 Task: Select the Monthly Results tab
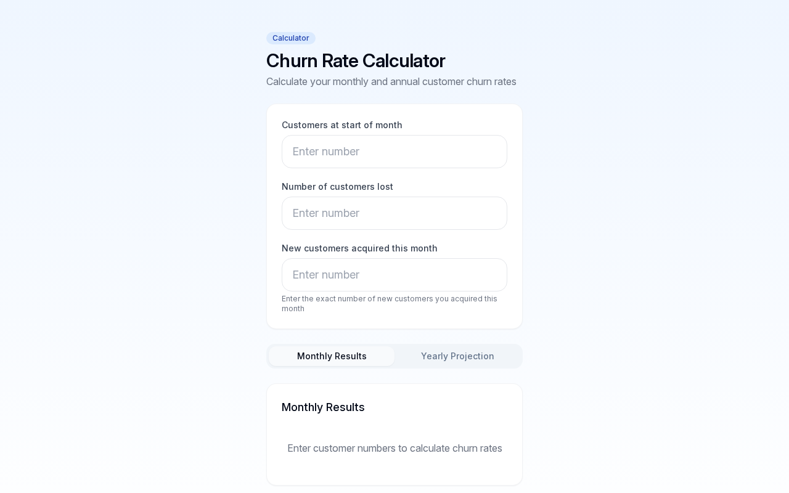(332, 356)
